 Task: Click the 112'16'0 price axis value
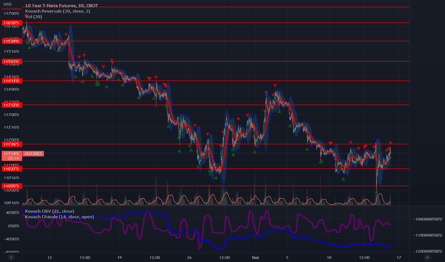point(11,128)
